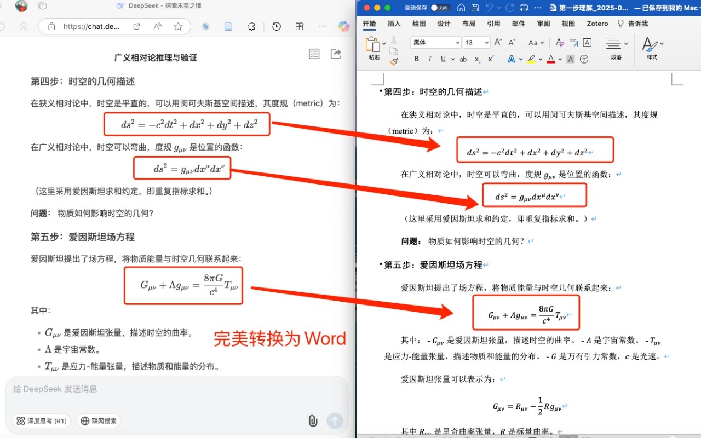This screenshot has width=701, height=438.
Task: Toggle DeepSeek 联网搜索 web search
Action: click(x=99, y=421)
